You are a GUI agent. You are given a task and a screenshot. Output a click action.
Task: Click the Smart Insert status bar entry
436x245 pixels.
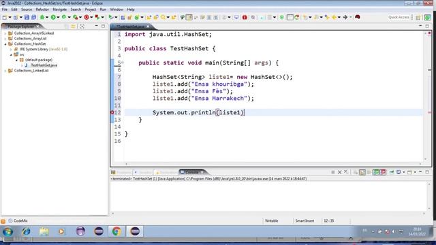[305, 220]
